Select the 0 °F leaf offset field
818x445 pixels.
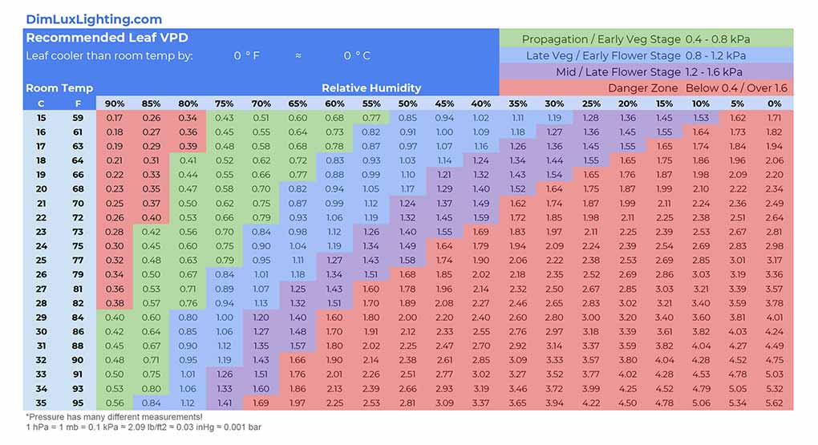point(247,56)
